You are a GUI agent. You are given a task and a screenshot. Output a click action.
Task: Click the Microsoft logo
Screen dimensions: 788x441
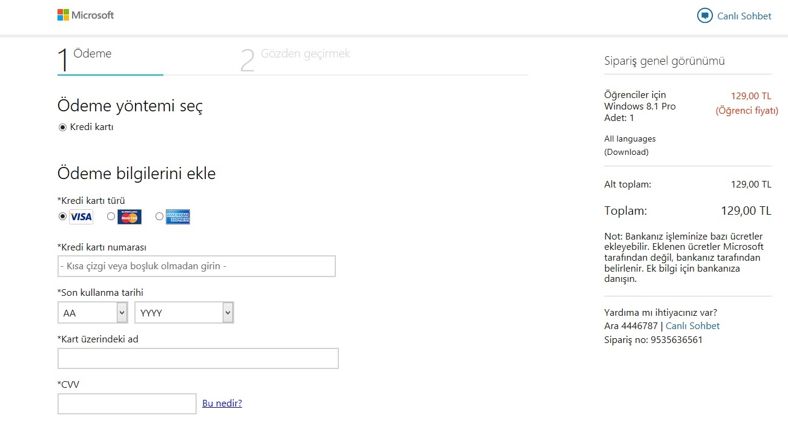point(85,15)
